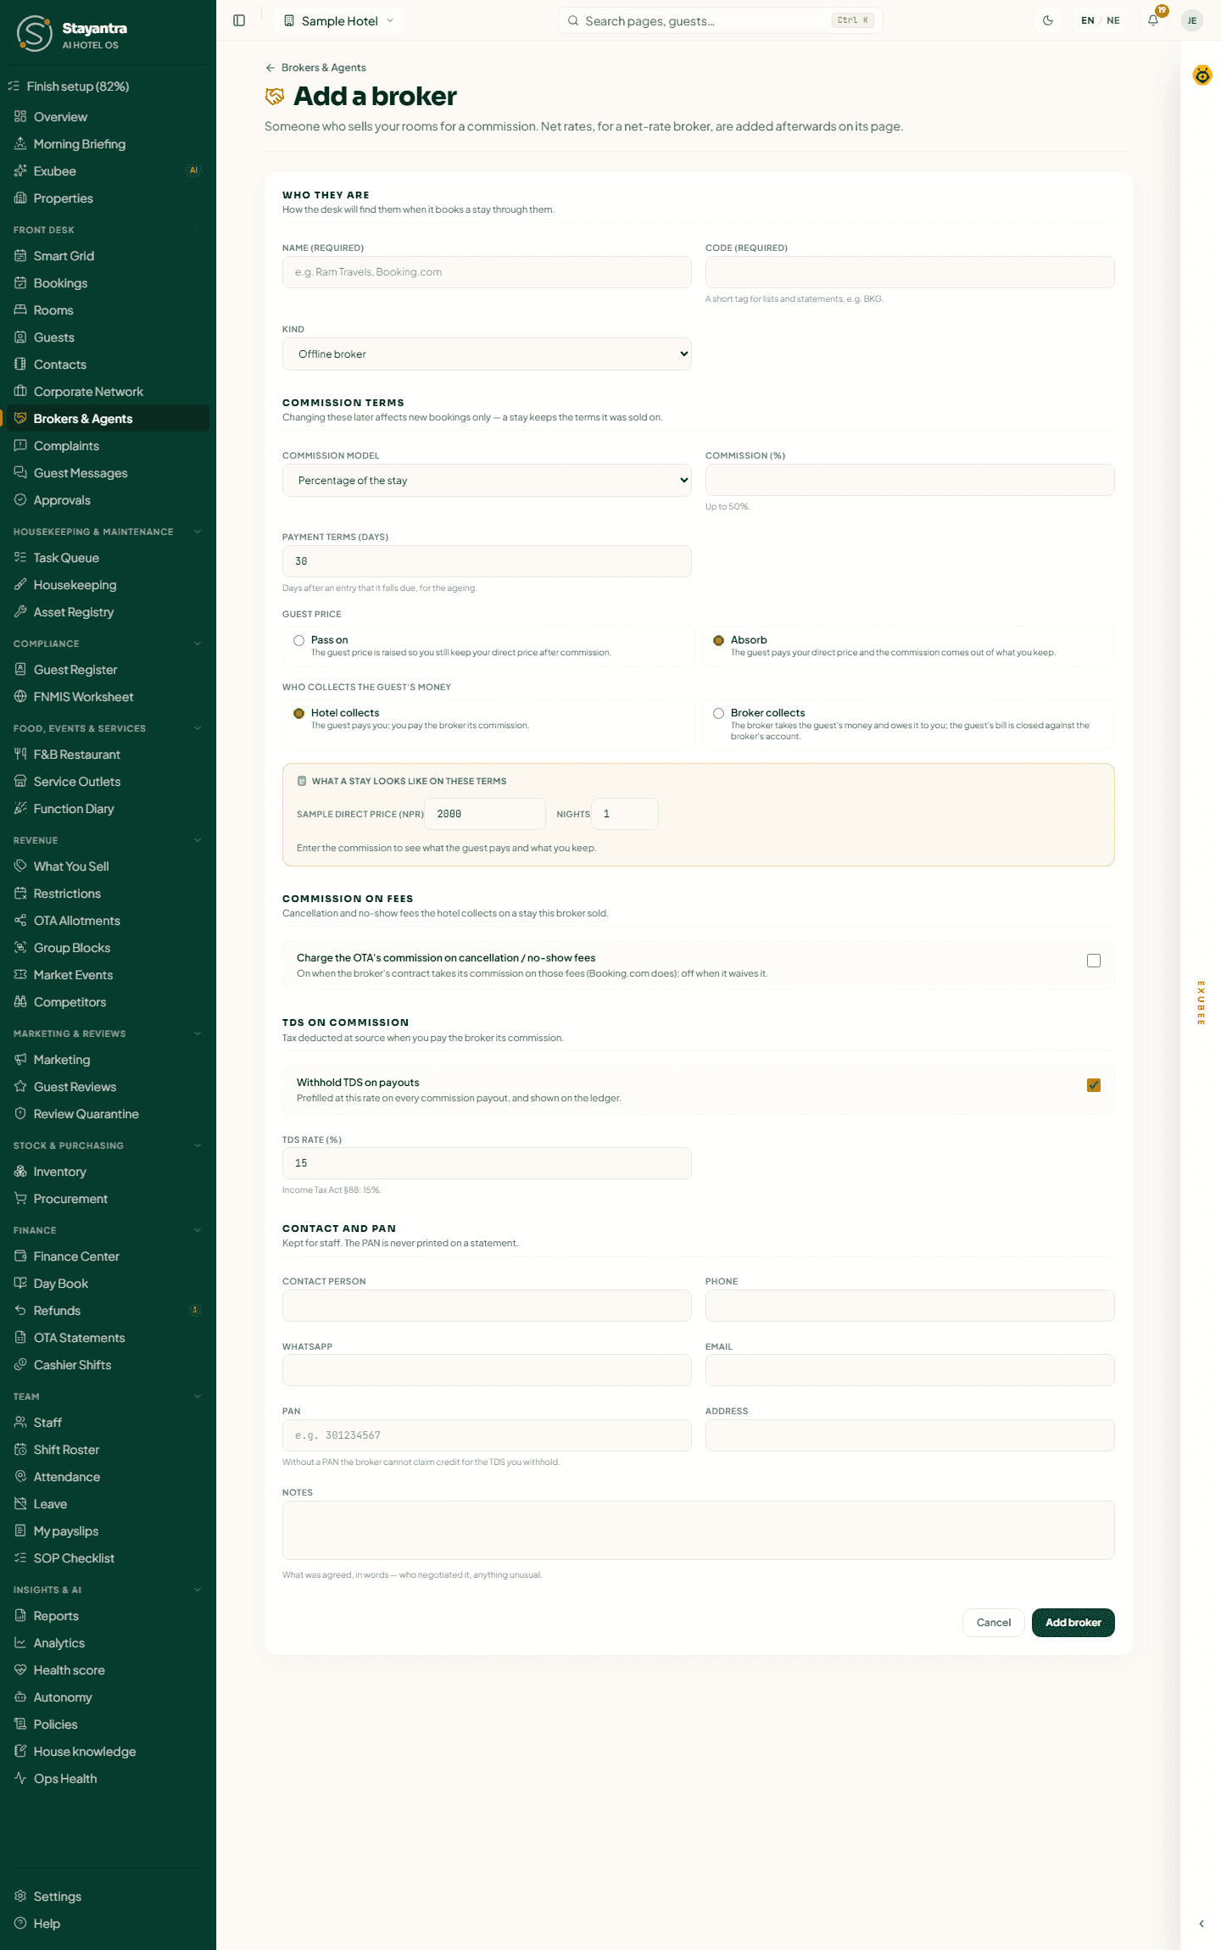This screenshot has width=1221, height=1950.
Task: Switch language to NE
Action: (x=1113, y=20)
